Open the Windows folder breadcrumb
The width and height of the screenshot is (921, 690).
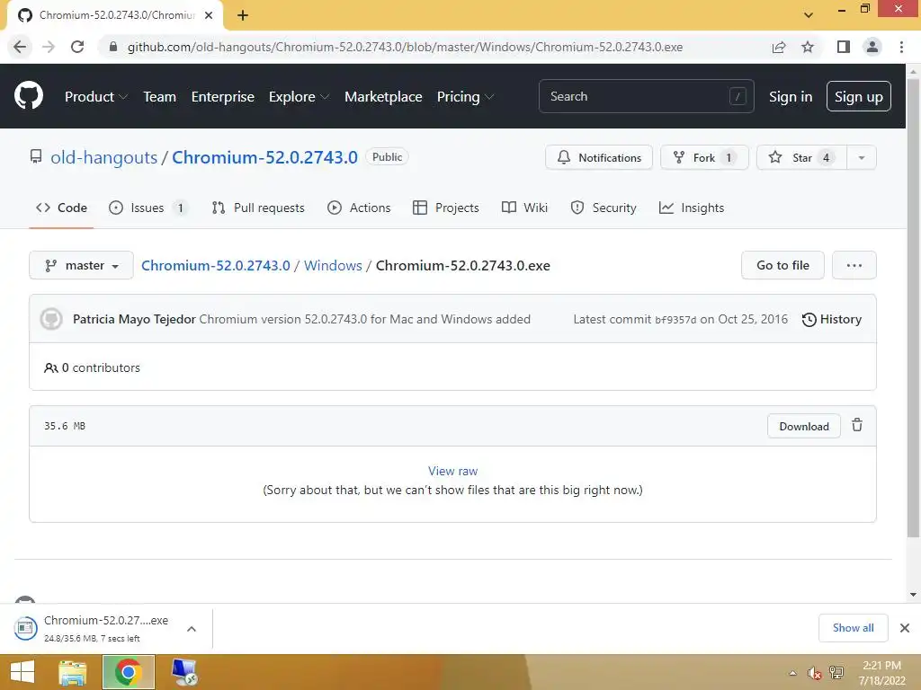333,265
